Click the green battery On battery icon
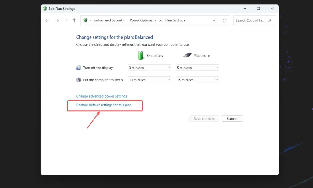Screen dimensions: 313x188 [141, 55]
